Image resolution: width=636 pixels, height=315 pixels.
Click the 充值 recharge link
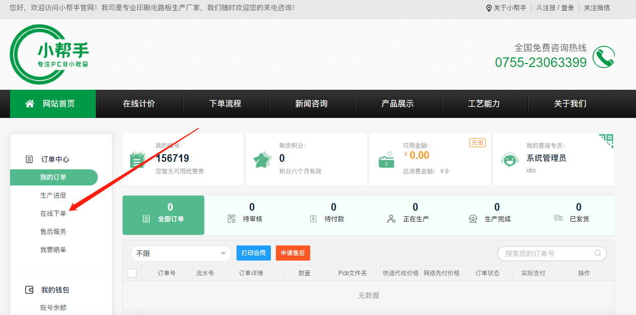click(477, 143)
